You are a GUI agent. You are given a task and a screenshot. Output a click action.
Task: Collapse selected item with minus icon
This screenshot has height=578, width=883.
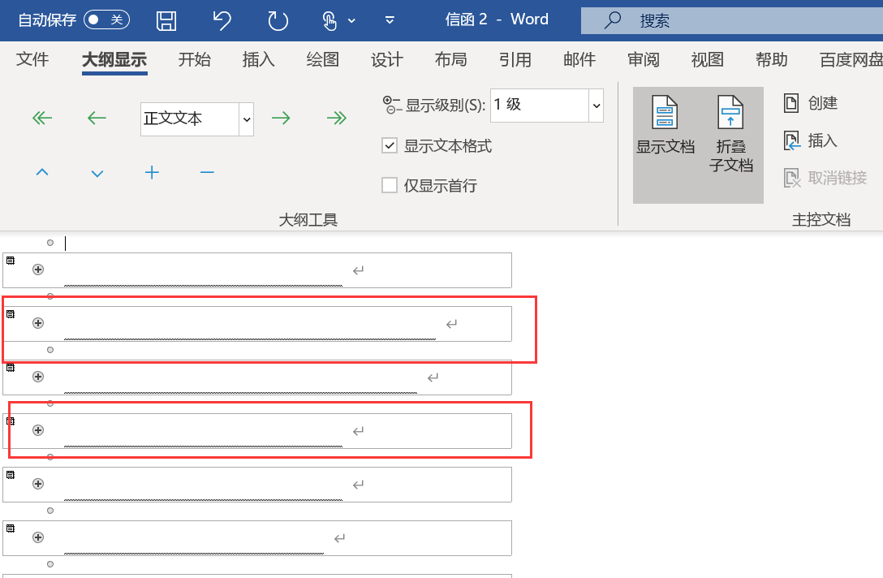[x=207, y=172]
